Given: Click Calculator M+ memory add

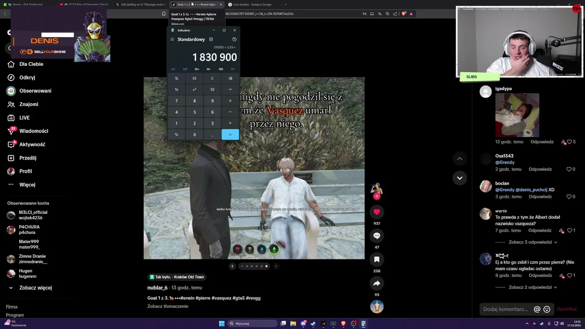Looking at the screenshot, I should pos(197,69).
